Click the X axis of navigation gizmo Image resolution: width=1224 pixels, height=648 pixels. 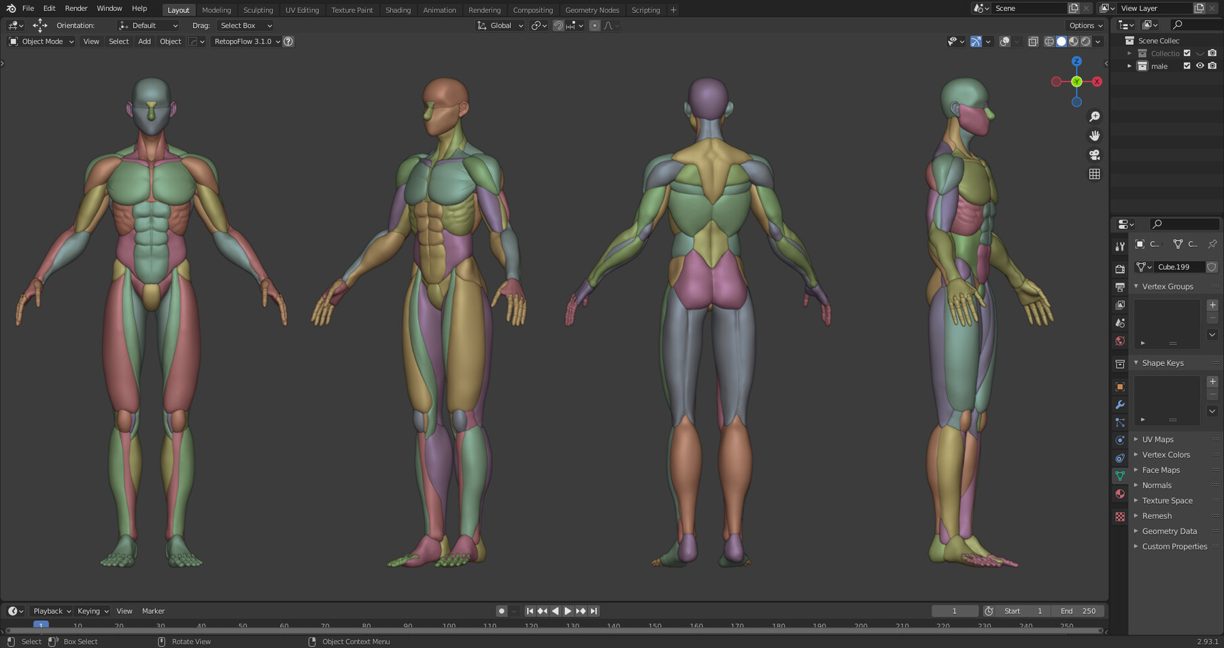[x=1097, y=82]
